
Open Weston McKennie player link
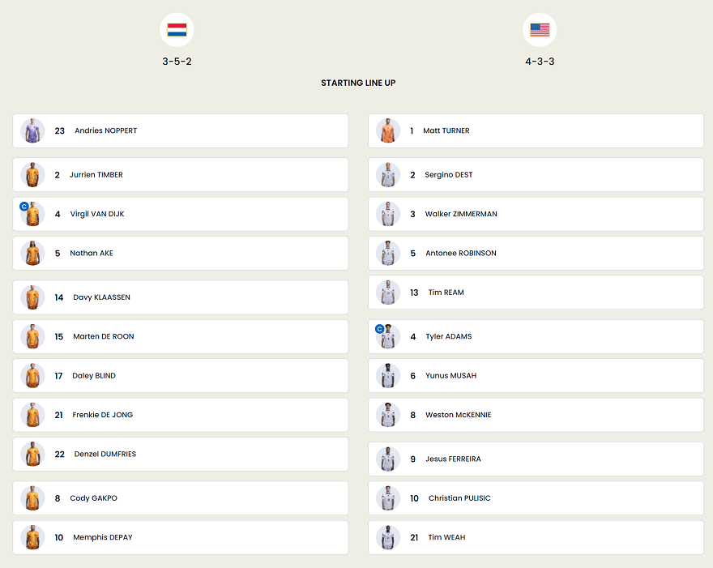tap(458, 415)
